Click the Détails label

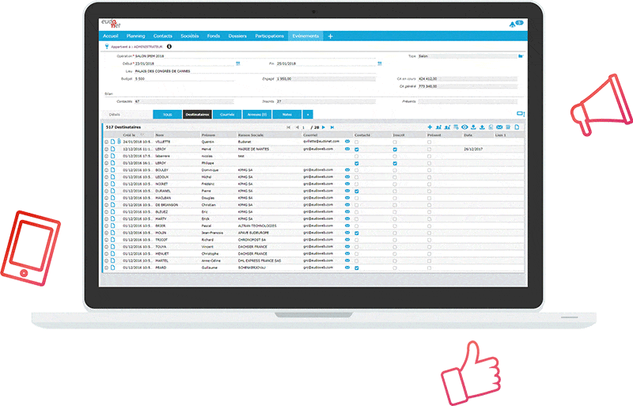[114, 114]
